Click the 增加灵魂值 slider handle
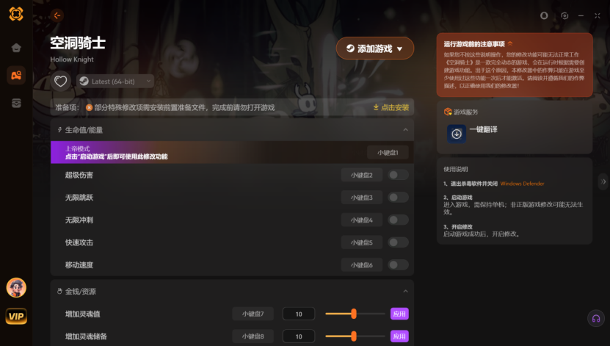This screenshot has height=346, width=610. (x=354, y=314)
